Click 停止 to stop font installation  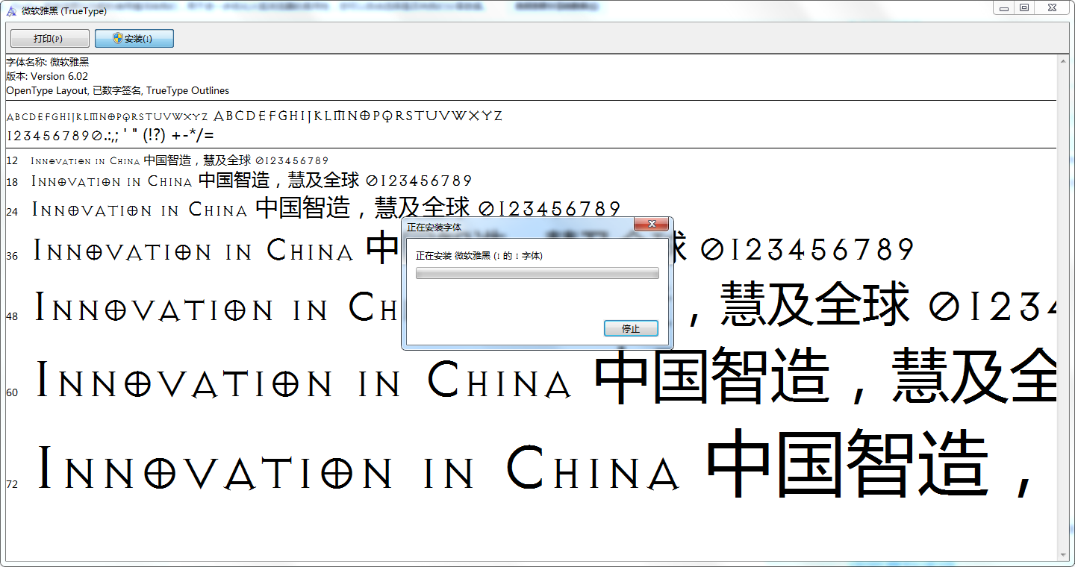(631, 328)
